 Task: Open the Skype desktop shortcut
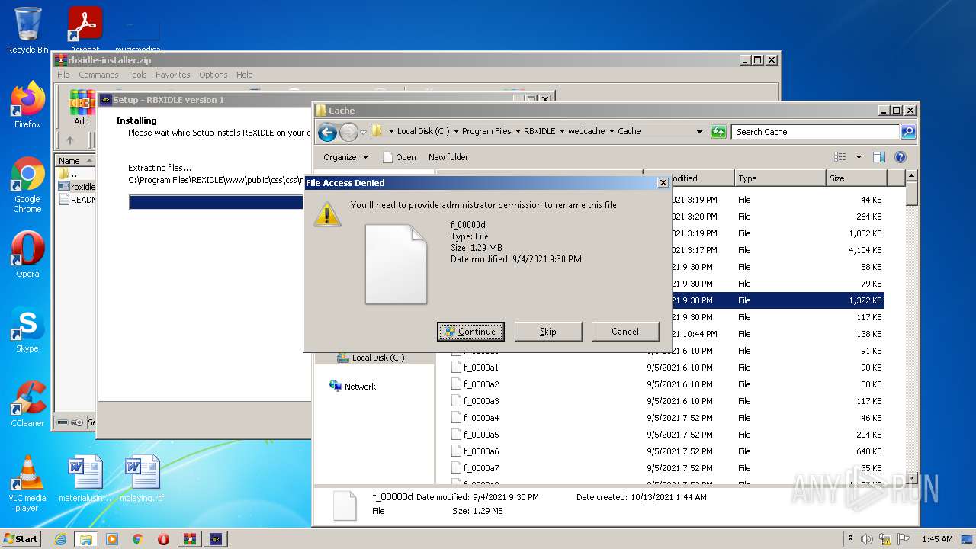pos(27,329)
